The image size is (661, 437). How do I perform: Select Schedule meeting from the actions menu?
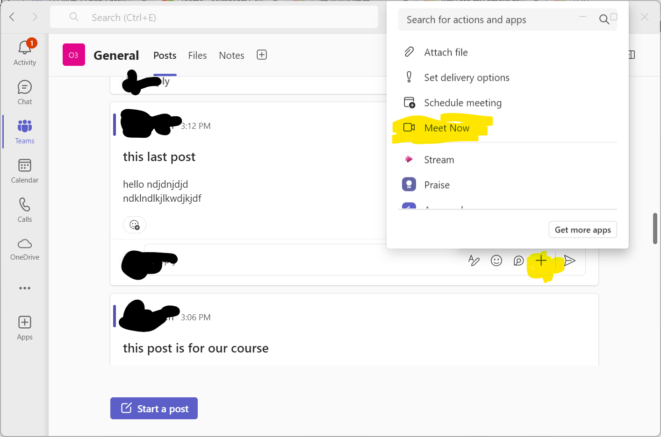pyautogui.click(x=463, y=103)
